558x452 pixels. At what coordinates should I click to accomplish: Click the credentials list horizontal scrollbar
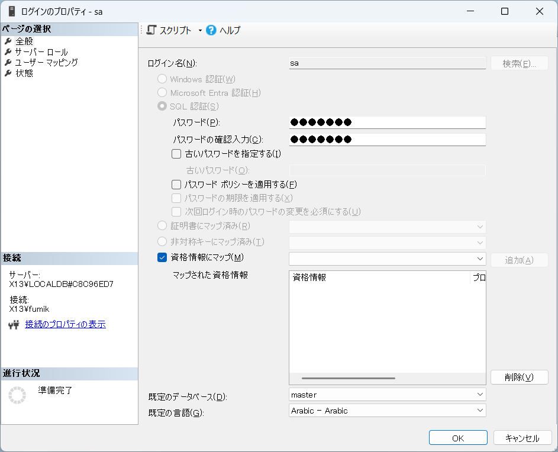348,378
